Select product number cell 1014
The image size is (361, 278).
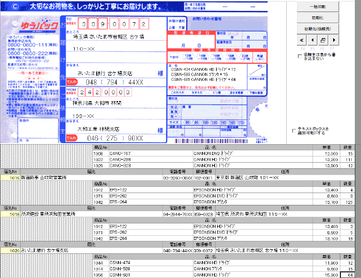pyautogui.click(x=101, y=269)
